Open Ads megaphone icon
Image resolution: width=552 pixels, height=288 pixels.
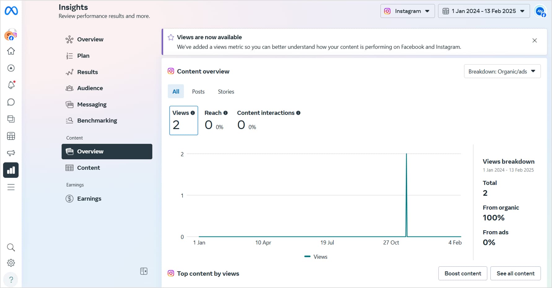11,153
